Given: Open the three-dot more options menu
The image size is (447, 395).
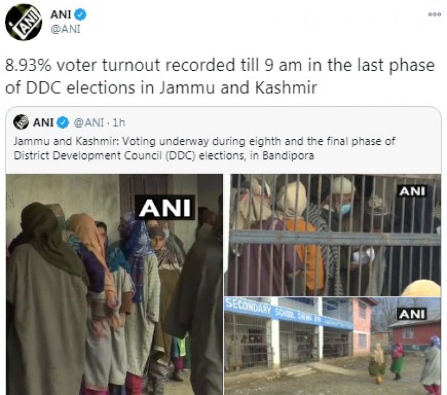Looking at the screenshot, I should point(435,15).
